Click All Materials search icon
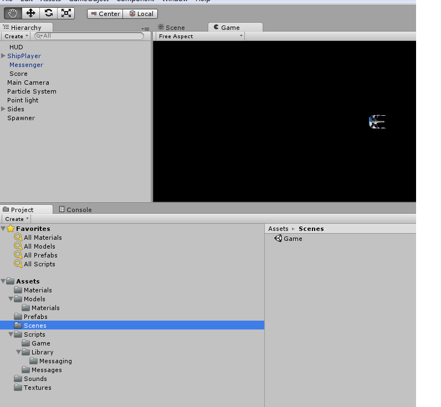Viewport: 441px width, 407px height. [18, 237]
